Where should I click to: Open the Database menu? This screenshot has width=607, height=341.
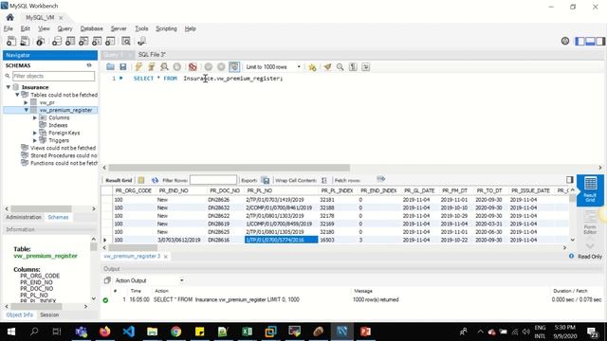coord(91,28)
